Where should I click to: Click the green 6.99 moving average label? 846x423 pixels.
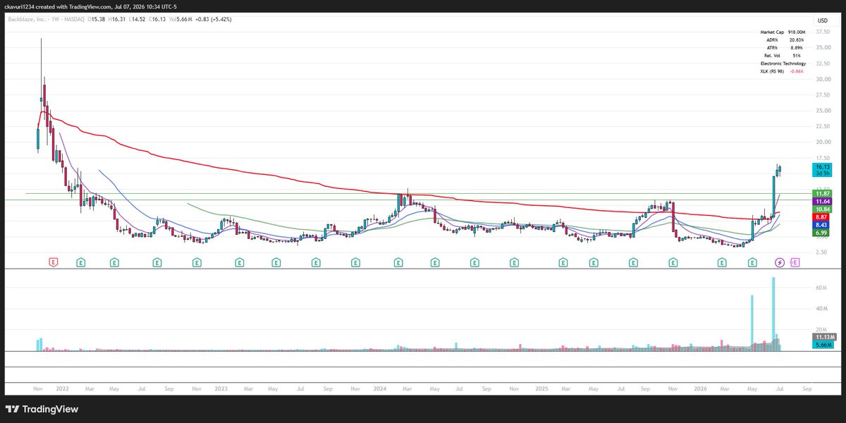pyautogui.click(x=822, y=233)
